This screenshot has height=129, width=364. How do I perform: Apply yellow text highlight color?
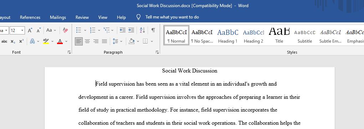46,41
